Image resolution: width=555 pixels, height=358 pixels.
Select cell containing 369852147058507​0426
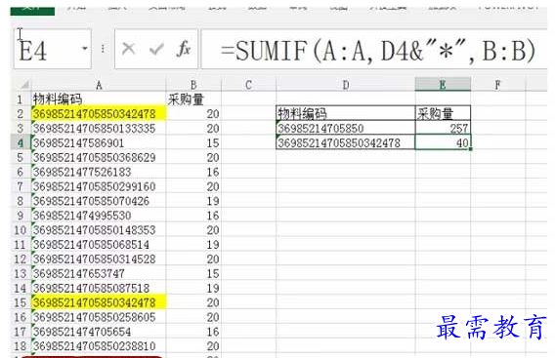(99, 201)
